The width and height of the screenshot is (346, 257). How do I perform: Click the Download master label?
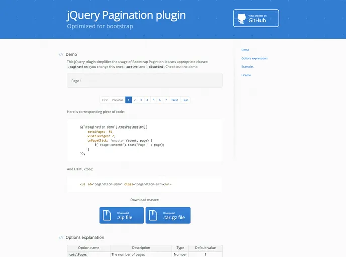pos(145,200)
